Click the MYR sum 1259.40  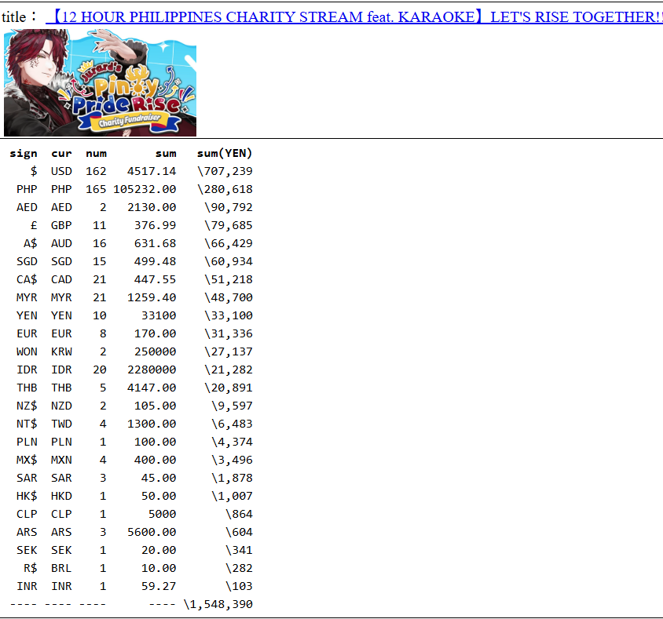coord(152,297)
